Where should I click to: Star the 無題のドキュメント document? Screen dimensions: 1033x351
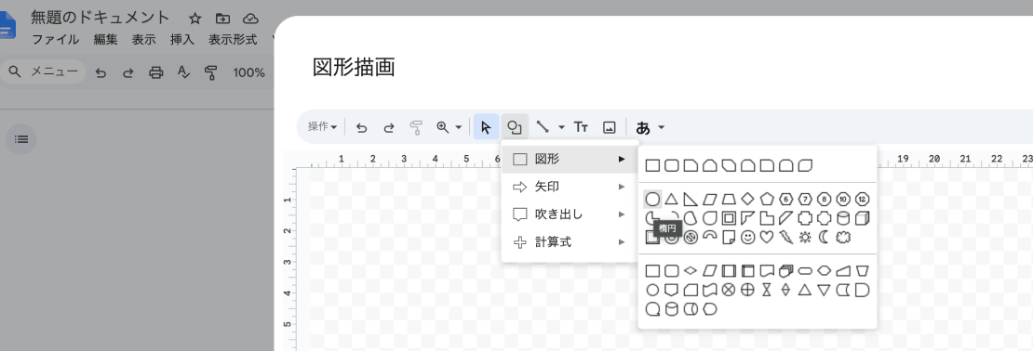[x=195, y=19]
